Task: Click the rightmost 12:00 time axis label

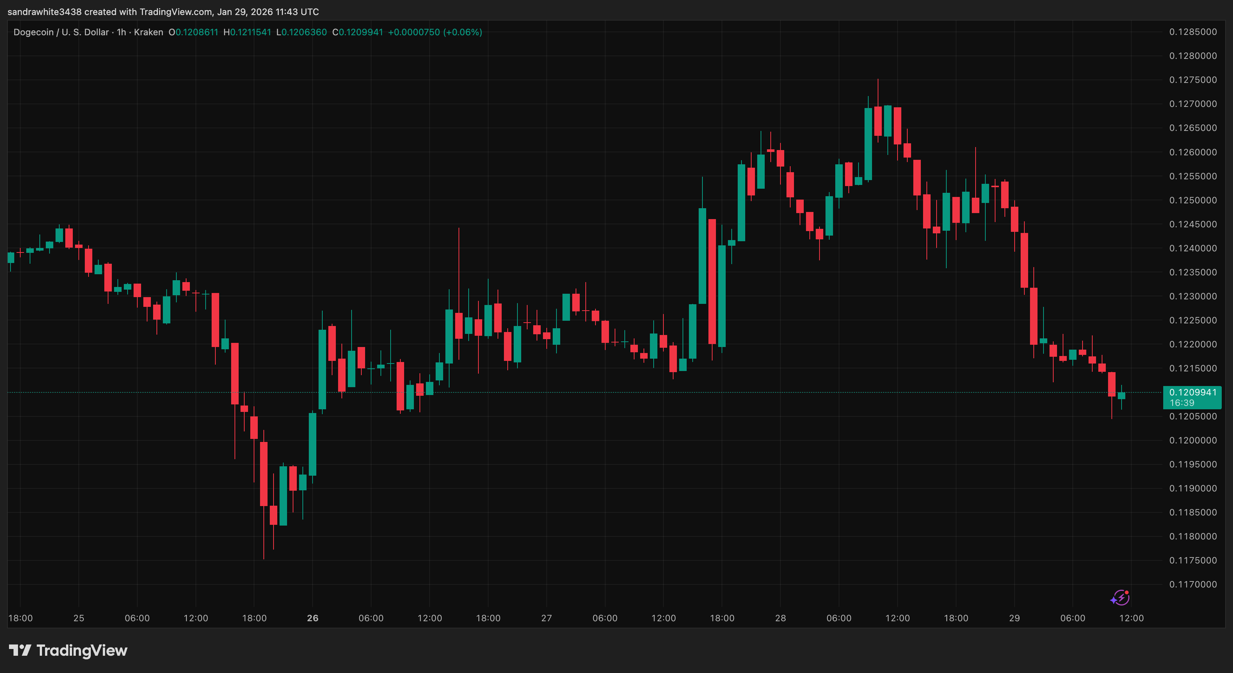Action: pos(1131,618)
